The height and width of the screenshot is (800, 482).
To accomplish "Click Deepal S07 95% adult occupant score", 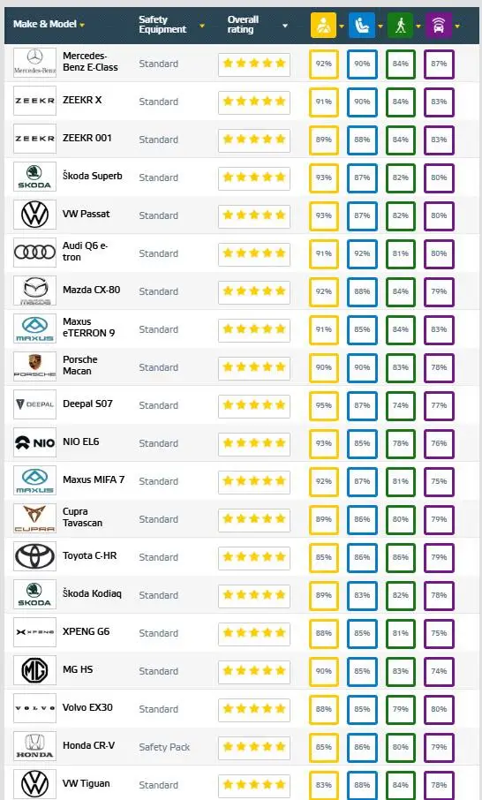I will pyautogui.click(x=323, y=405).
